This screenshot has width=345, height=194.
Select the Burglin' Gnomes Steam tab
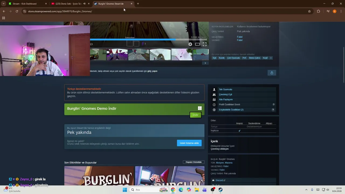pos(113,4)
